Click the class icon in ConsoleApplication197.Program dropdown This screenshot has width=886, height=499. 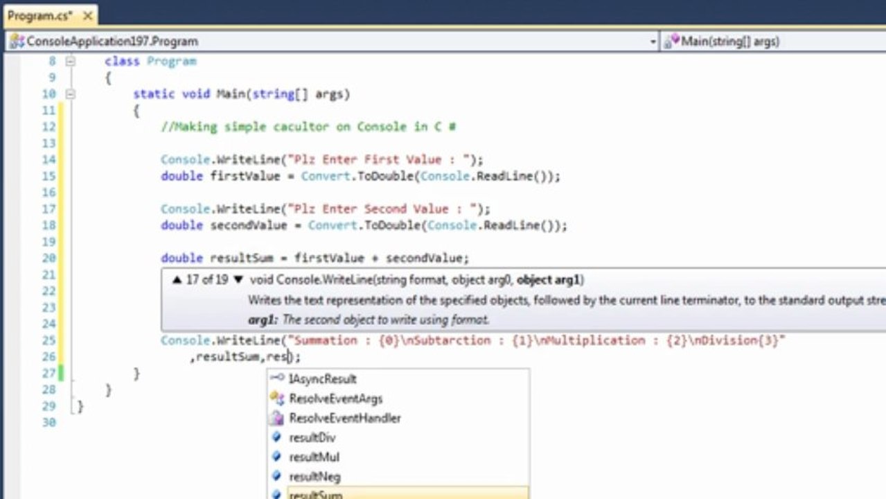pyautogui.click(x=17, y=42)
